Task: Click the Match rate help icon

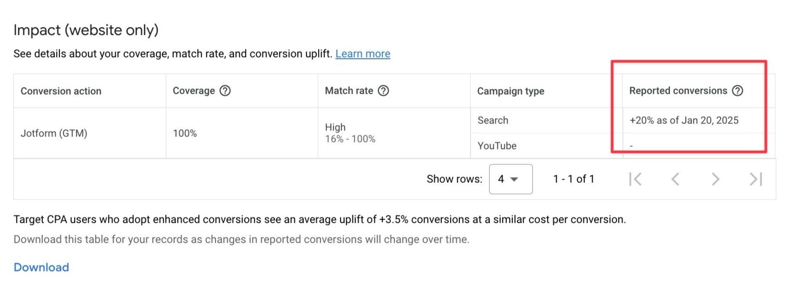Action: [x=383, y=91]
